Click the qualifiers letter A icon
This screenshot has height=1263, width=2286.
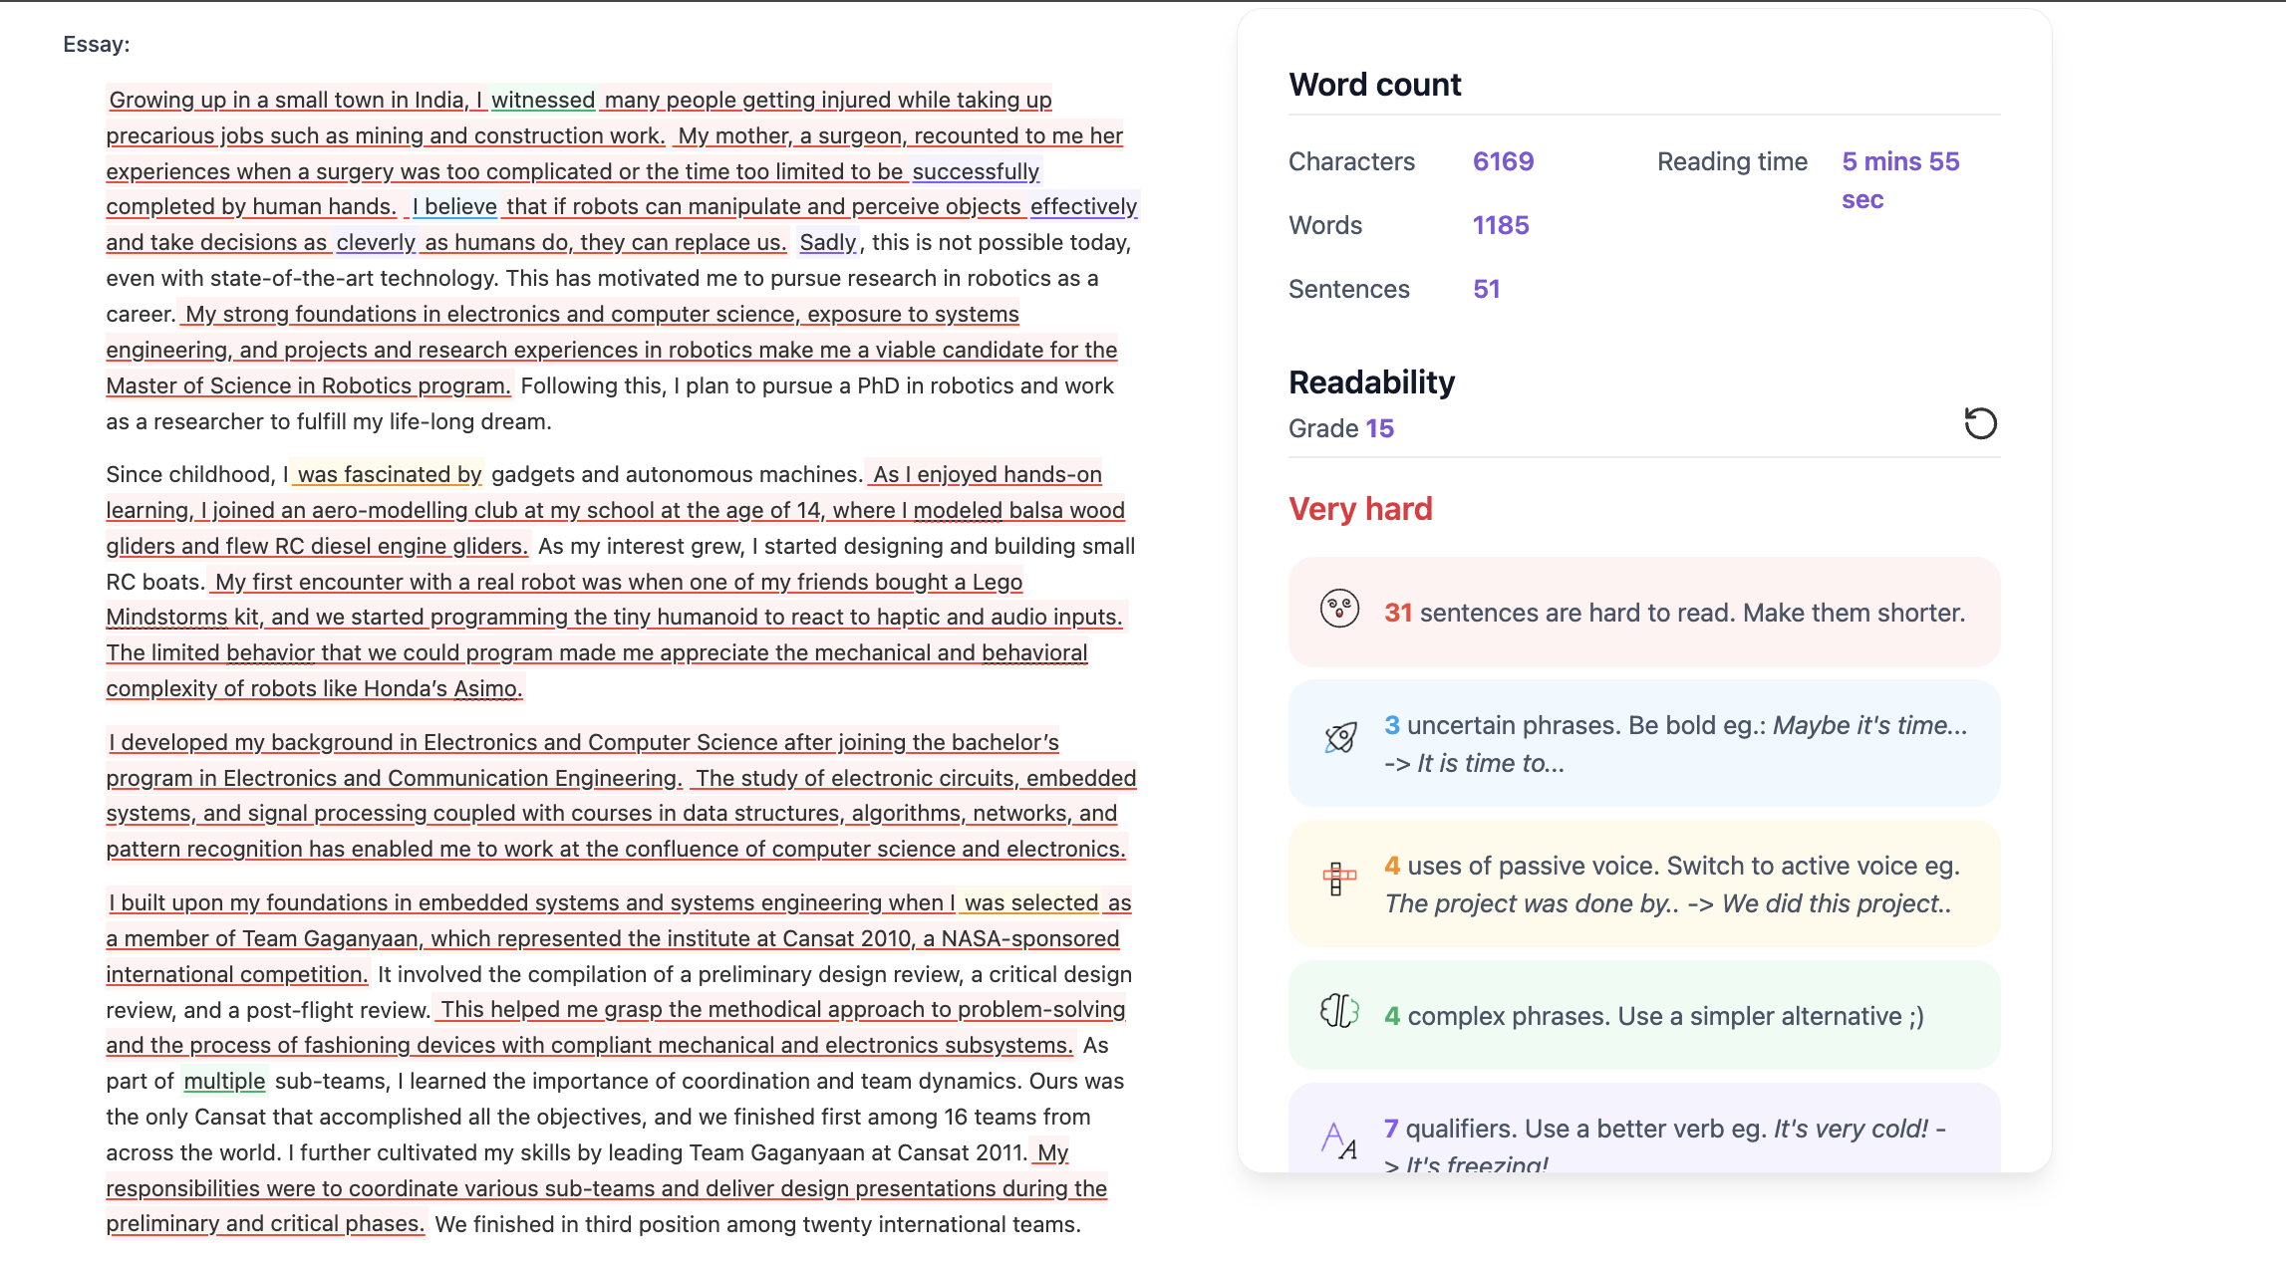1339,1140
